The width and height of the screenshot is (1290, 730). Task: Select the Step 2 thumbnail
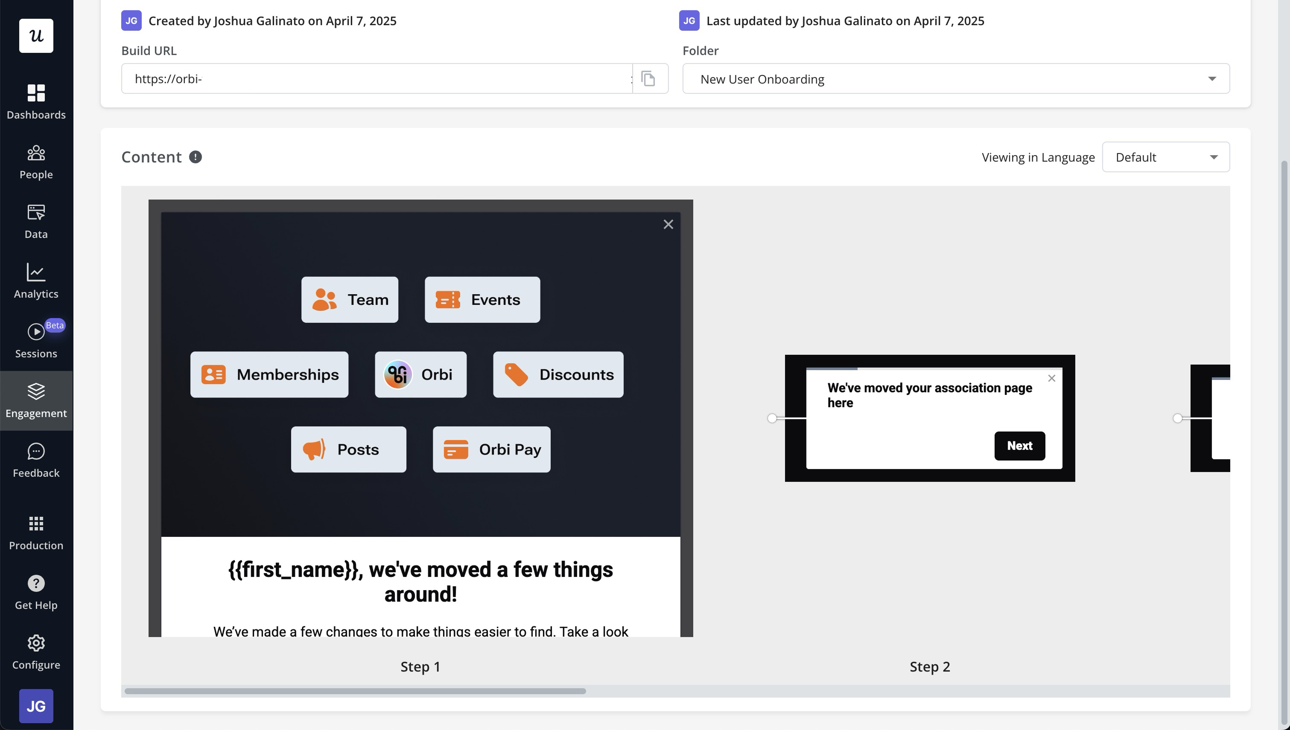pos(930,418)
